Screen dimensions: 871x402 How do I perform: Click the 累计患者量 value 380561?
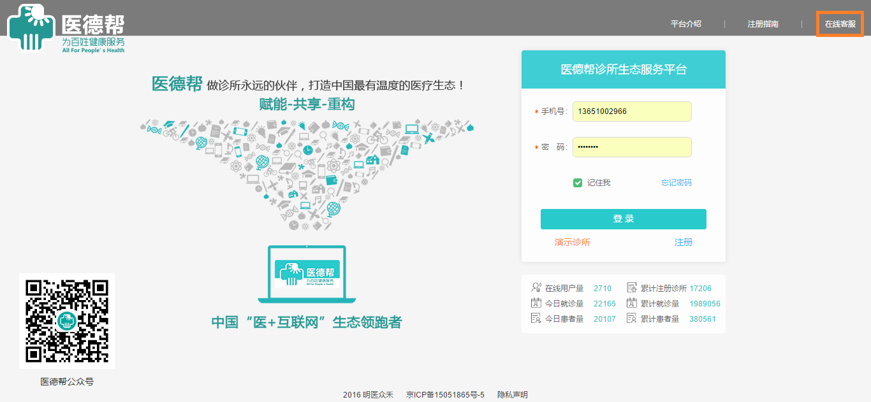(703, 319)
